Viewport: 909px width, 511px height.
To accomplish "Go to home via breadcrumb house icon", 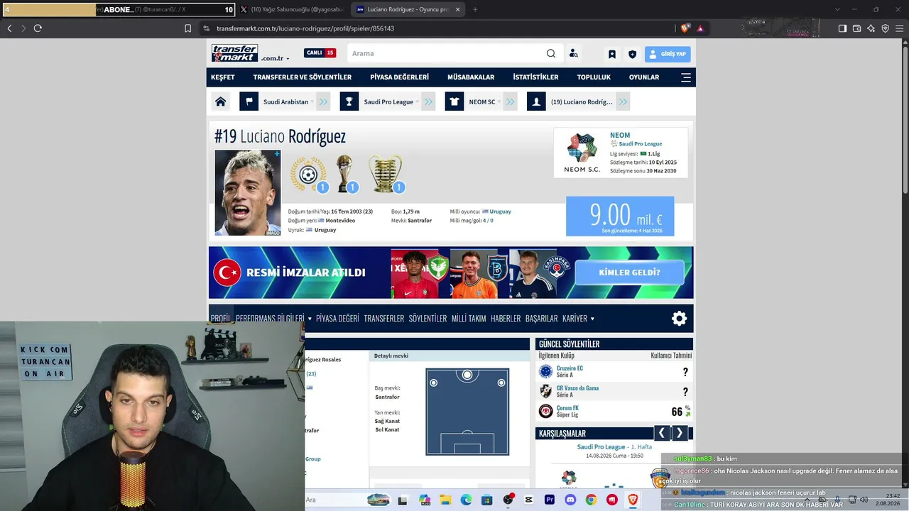I will pyautogui.click(x=221, y=101).
